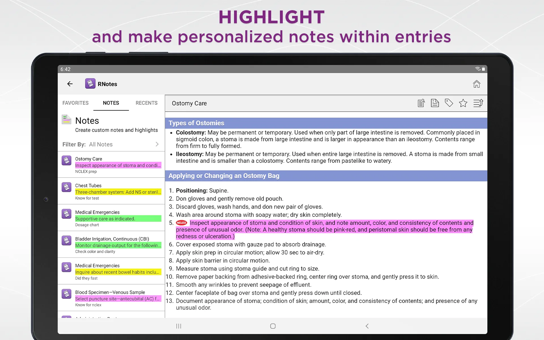The width and height of the screenshot is (544, 340).
Task: Click Applying or Changing an Ostomy Bag header
Action: 326,176
